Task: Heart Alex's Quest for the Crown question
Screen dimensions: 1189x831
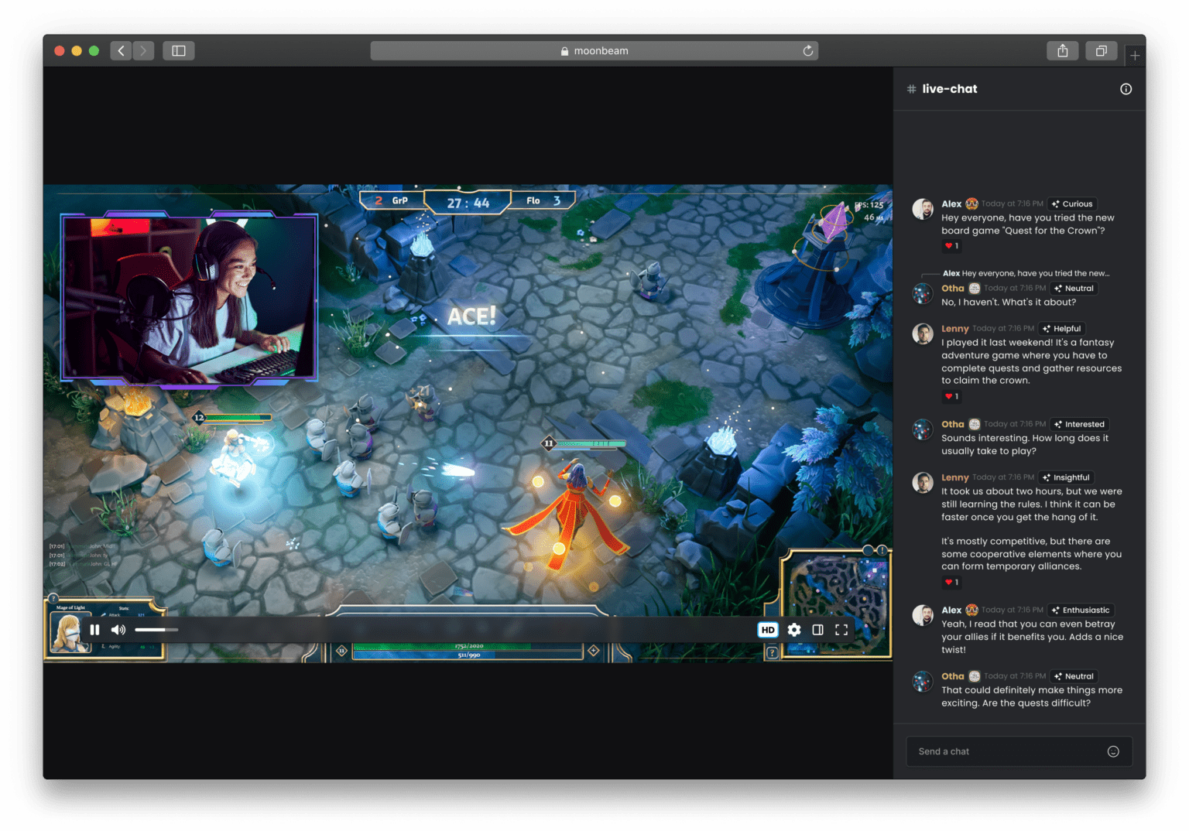Action: click(x=951, y=246)
